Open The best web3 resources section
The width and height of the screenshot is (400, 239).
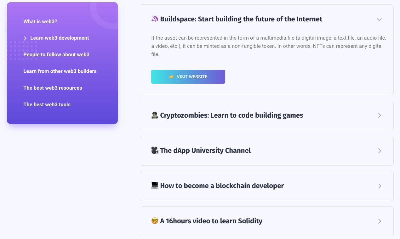(53, 88)
